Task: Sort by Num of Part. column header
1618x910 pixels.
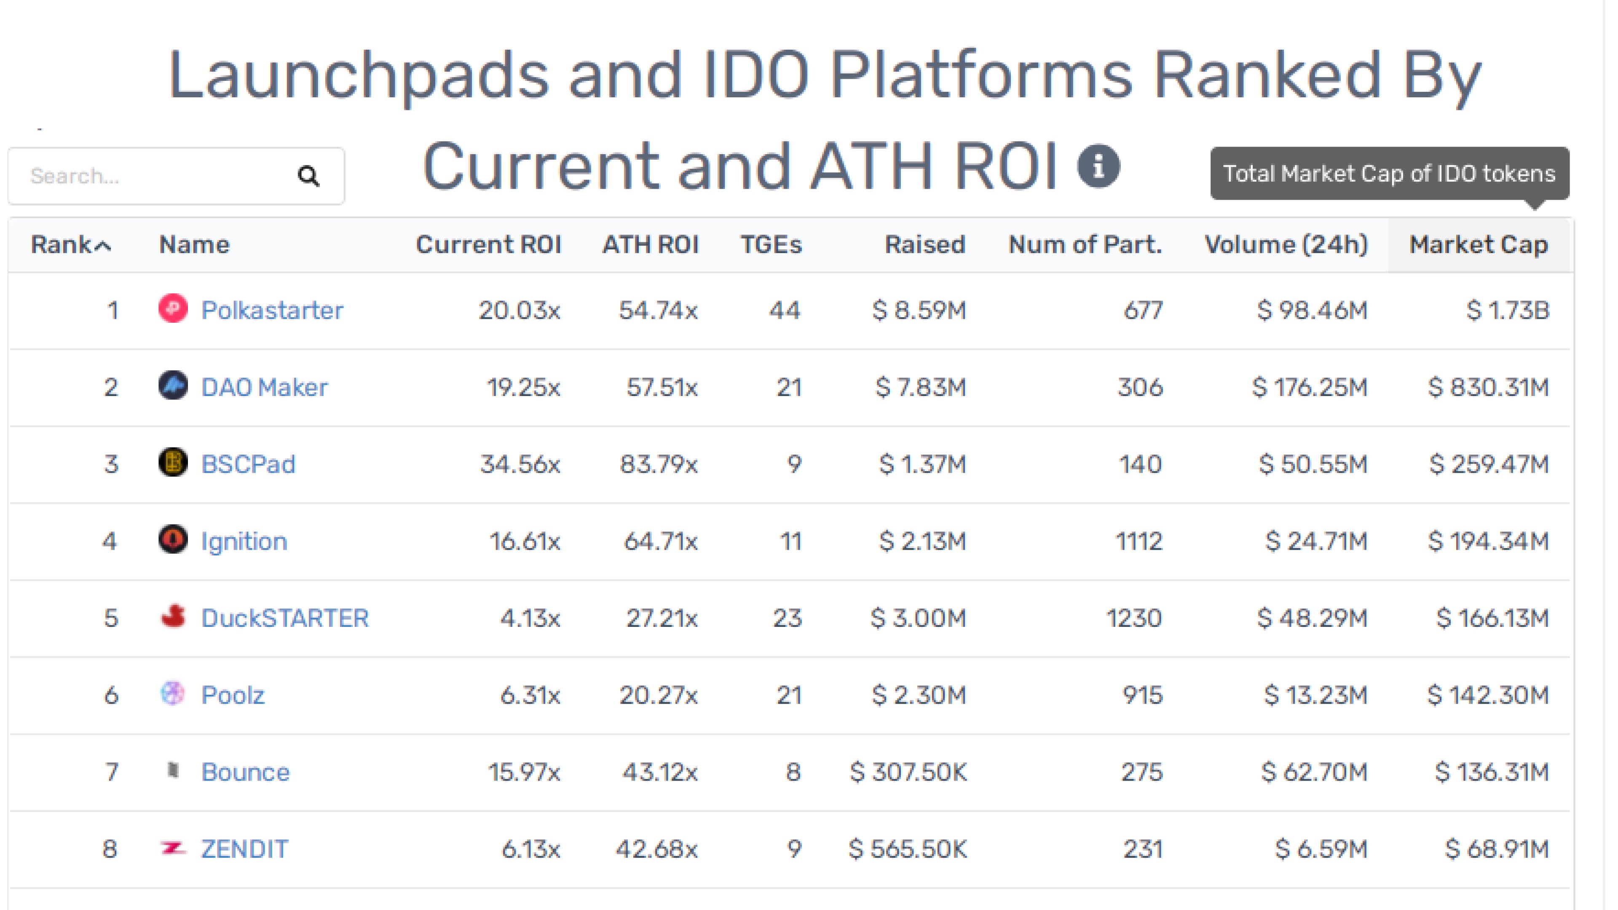Action: click(1085, 245)
